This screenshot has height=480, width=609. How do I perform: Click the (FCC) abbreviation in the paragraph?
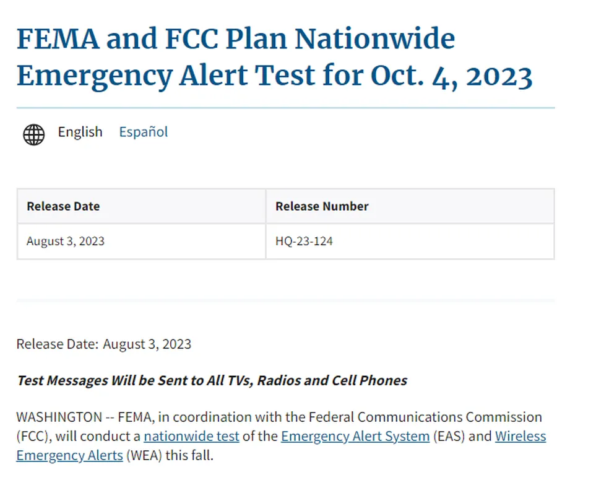(x=33, y=436)
